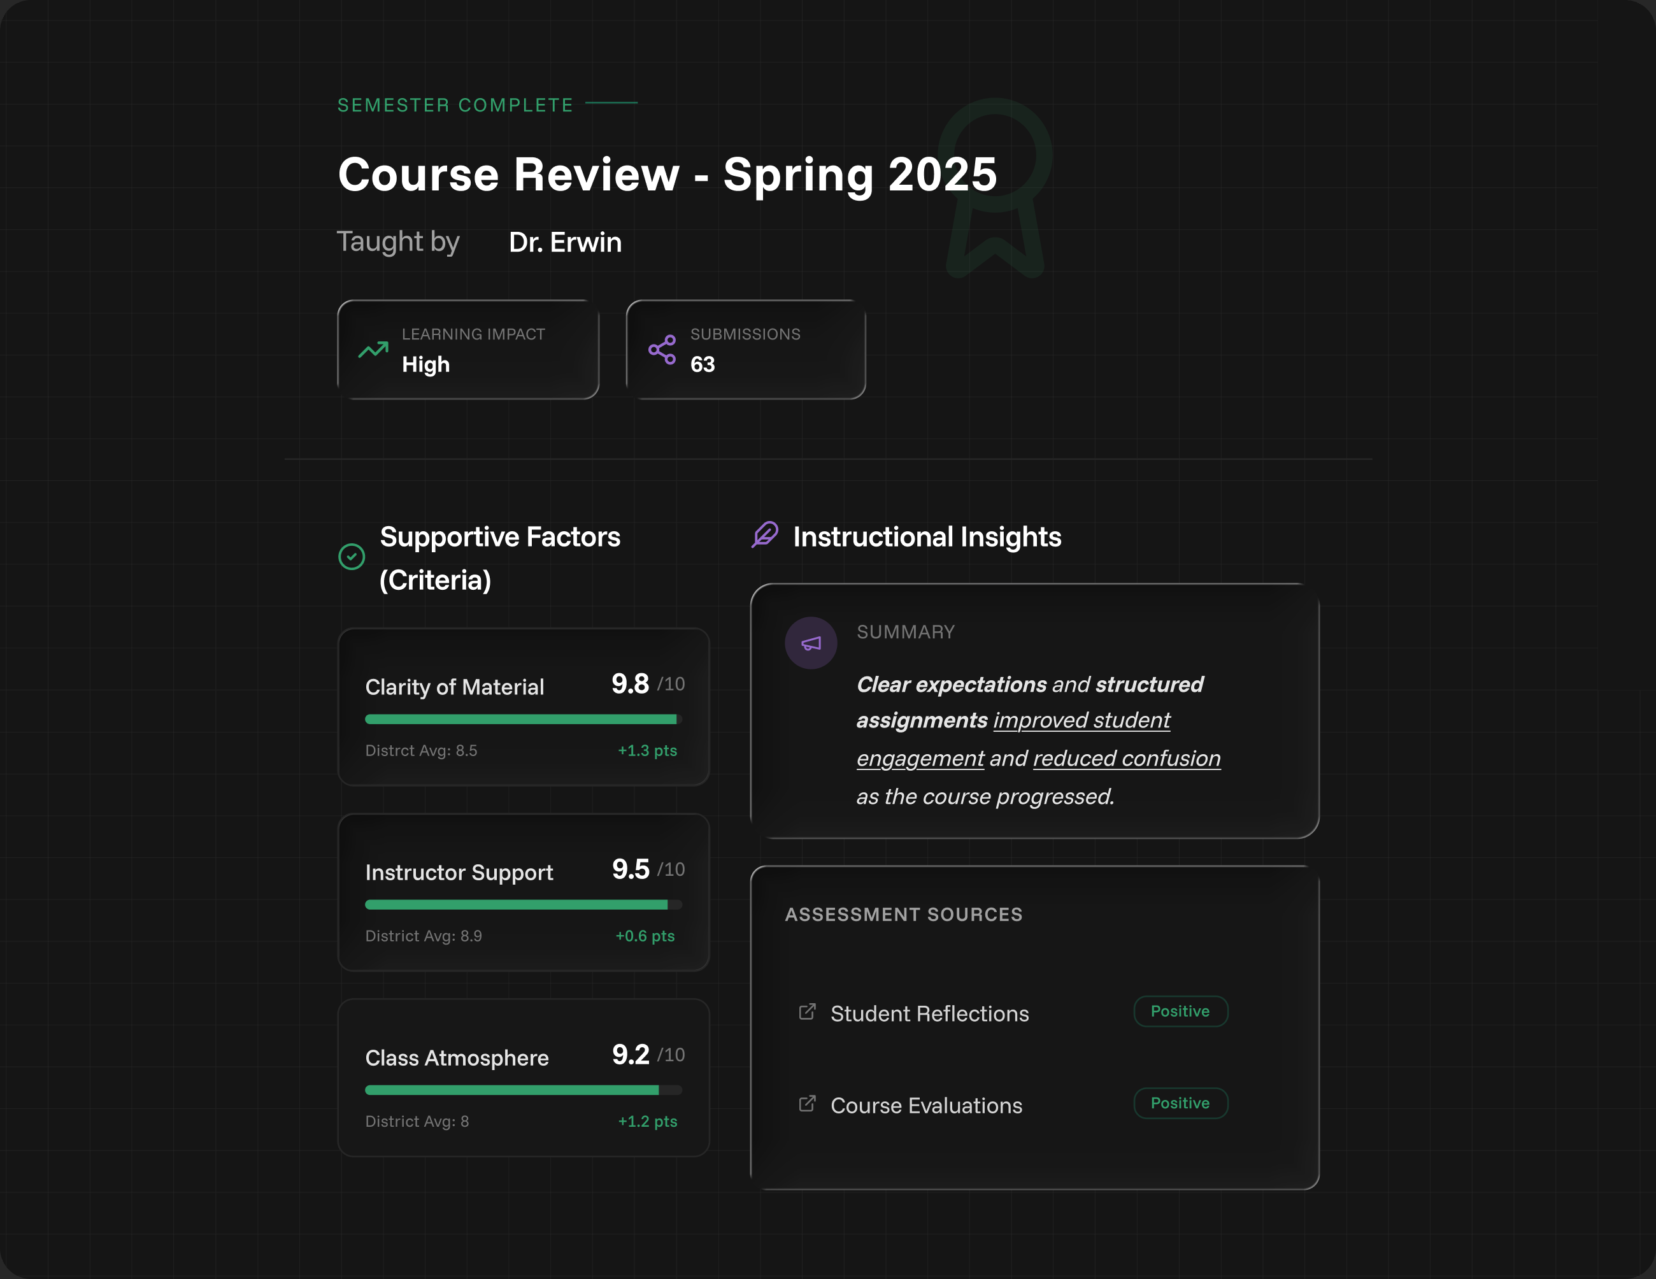The width and height of the screenshot is (1656, 1279).
Task: Click the Submissions share icon
Action: [x=662, y=350]
